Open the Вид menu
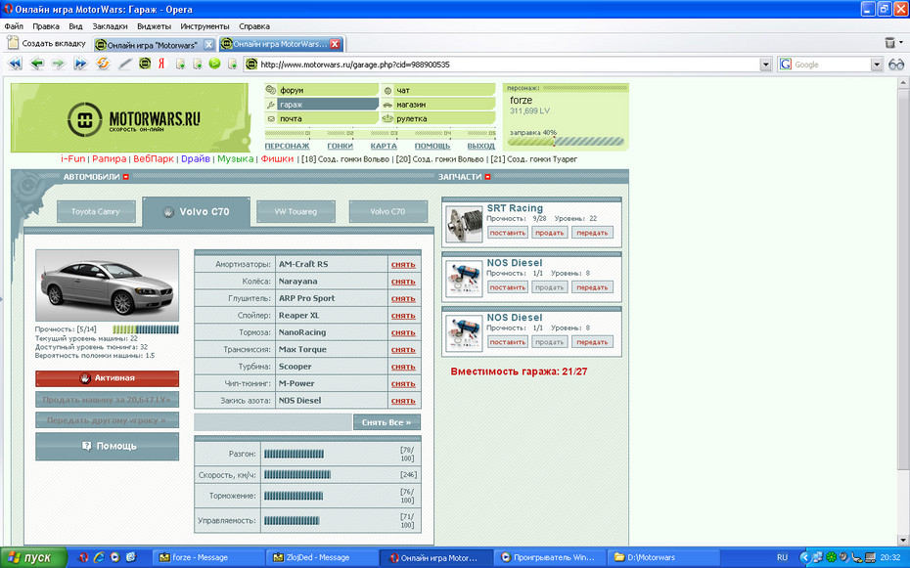910x568 pixels. click(75, 26)
